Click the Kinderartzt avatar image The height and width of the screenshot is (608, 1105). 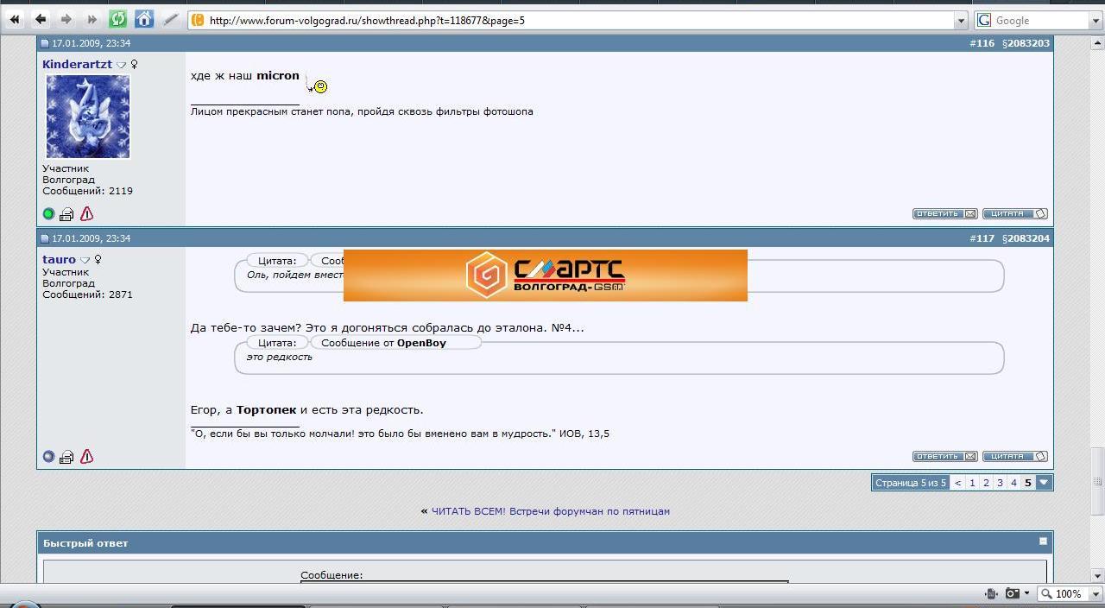(x=87, y=117)
